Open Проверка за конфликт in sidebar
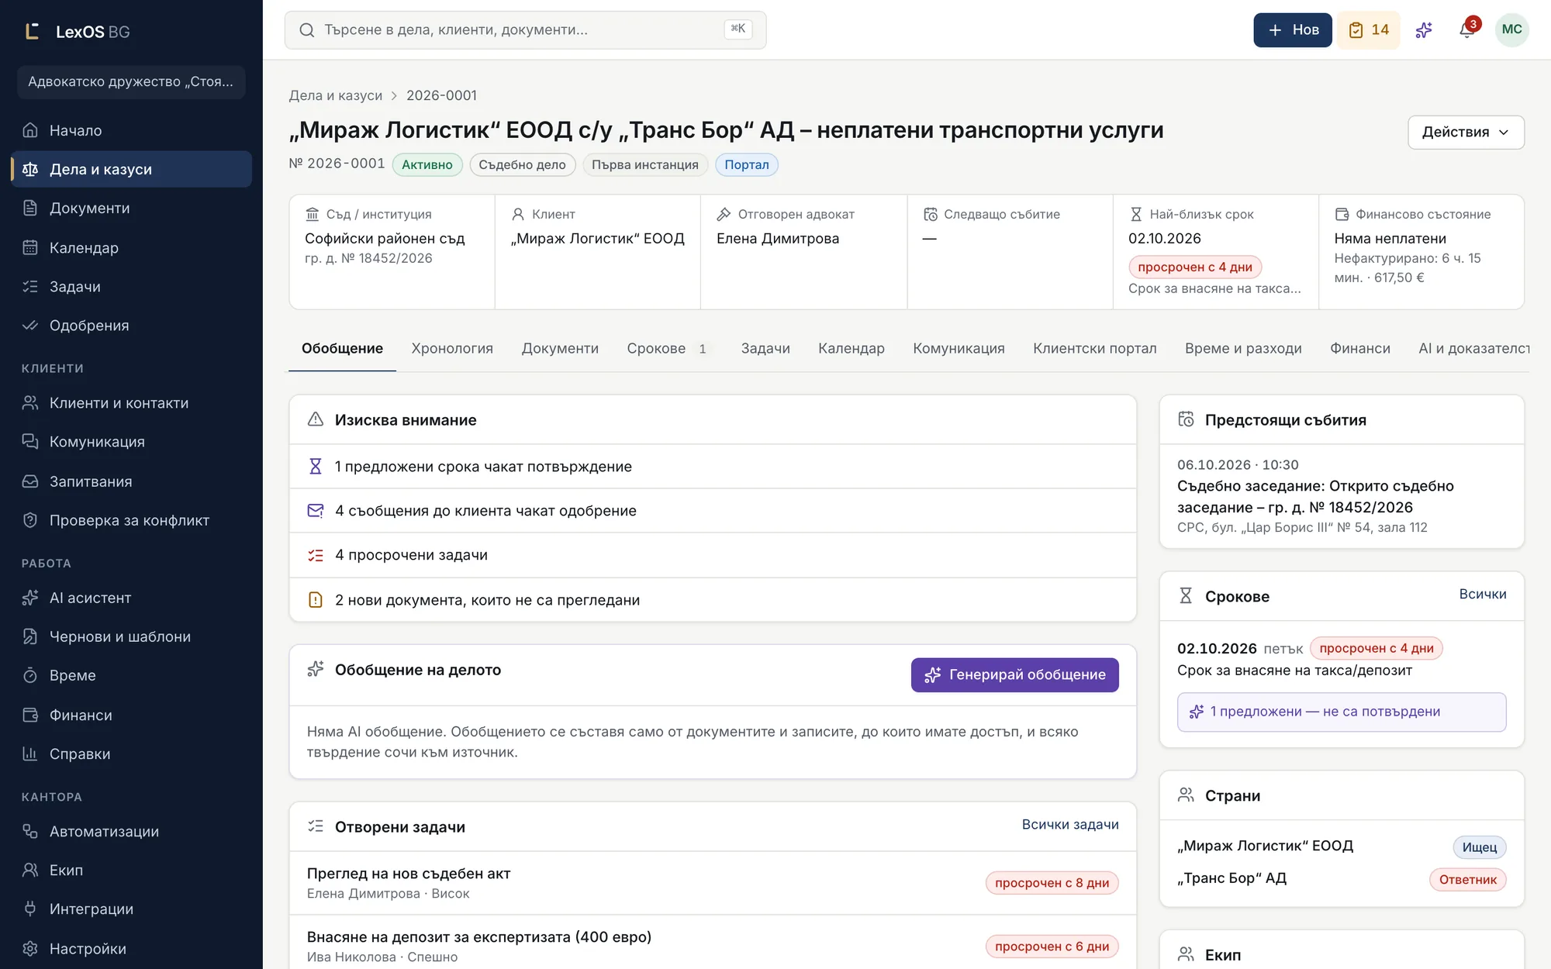 131,520
